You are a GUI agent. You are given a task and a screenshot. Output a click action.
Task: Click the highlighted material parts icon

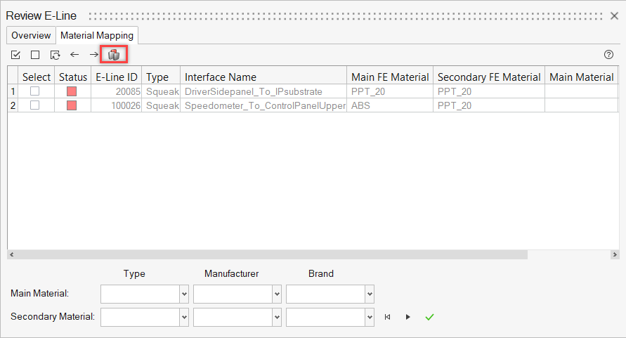coord(114,55)
